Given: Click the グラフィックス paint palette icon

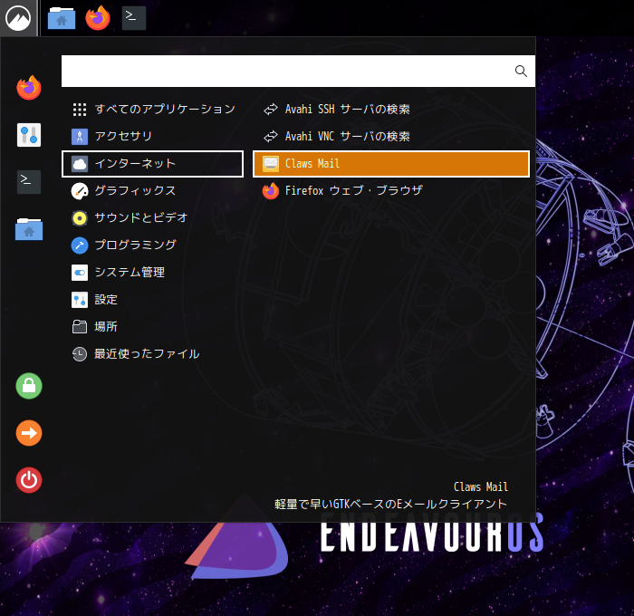Looking at the screenshot, I should coord(80,191).
